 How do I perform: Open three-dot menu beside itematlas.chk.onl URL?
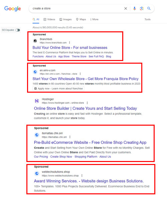pos(70,137)
